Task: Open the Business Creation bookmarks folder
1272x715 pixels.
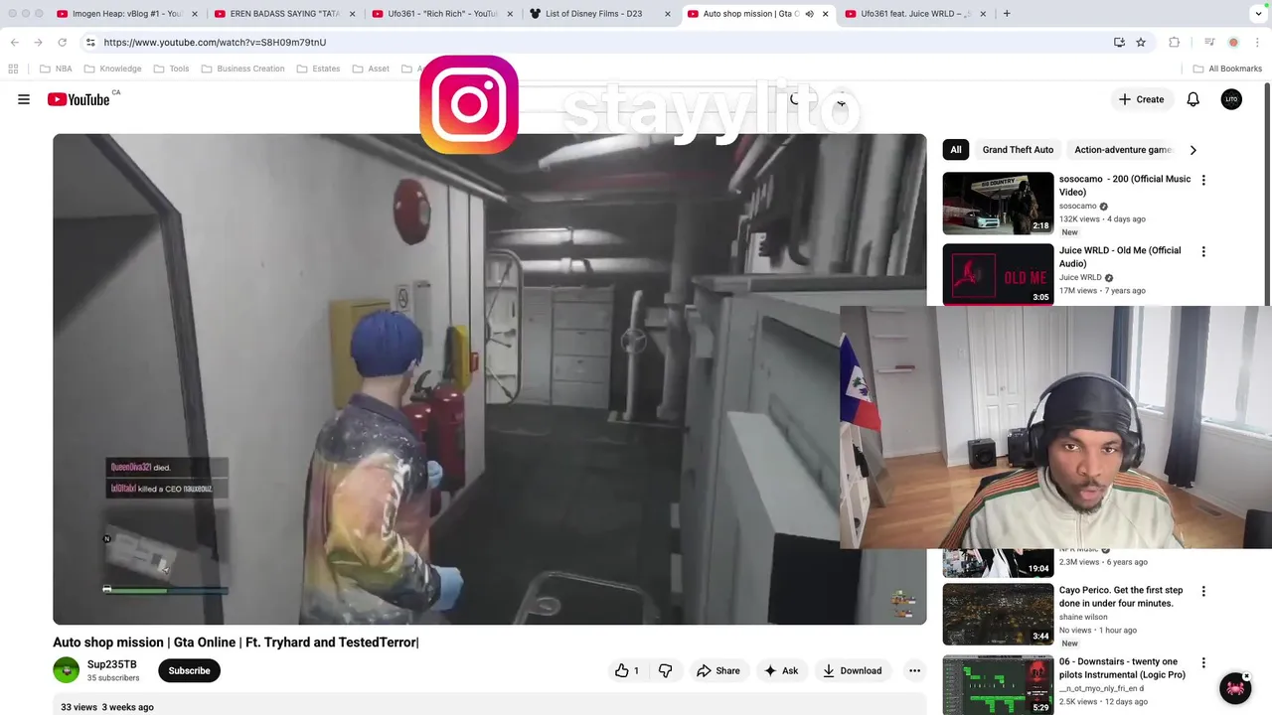Action: click(242, 69)
